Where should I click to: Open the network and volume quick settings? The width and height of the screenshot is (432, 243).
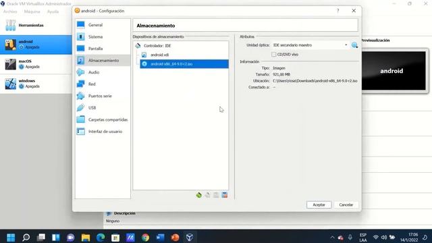[384, 237]
